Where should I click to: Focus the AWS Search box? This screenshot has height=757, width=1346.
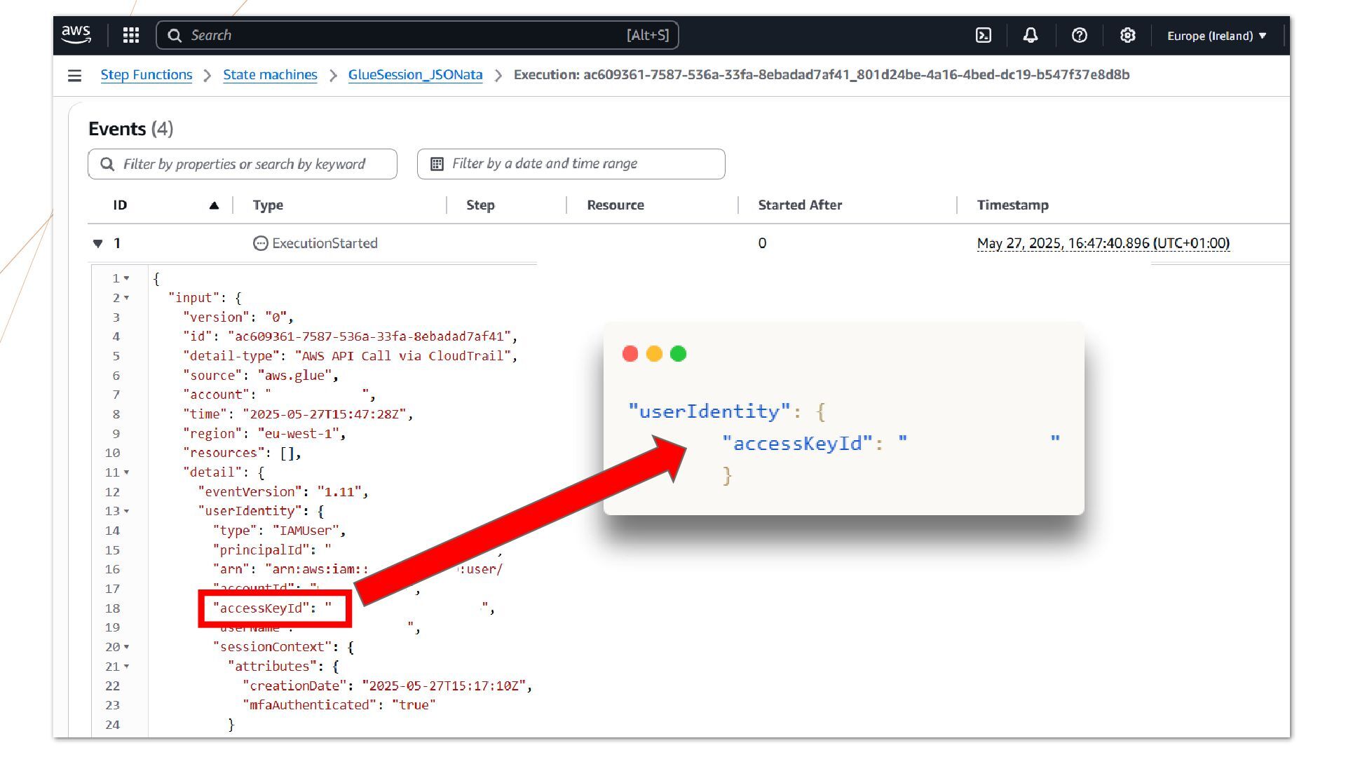(417, 35)
